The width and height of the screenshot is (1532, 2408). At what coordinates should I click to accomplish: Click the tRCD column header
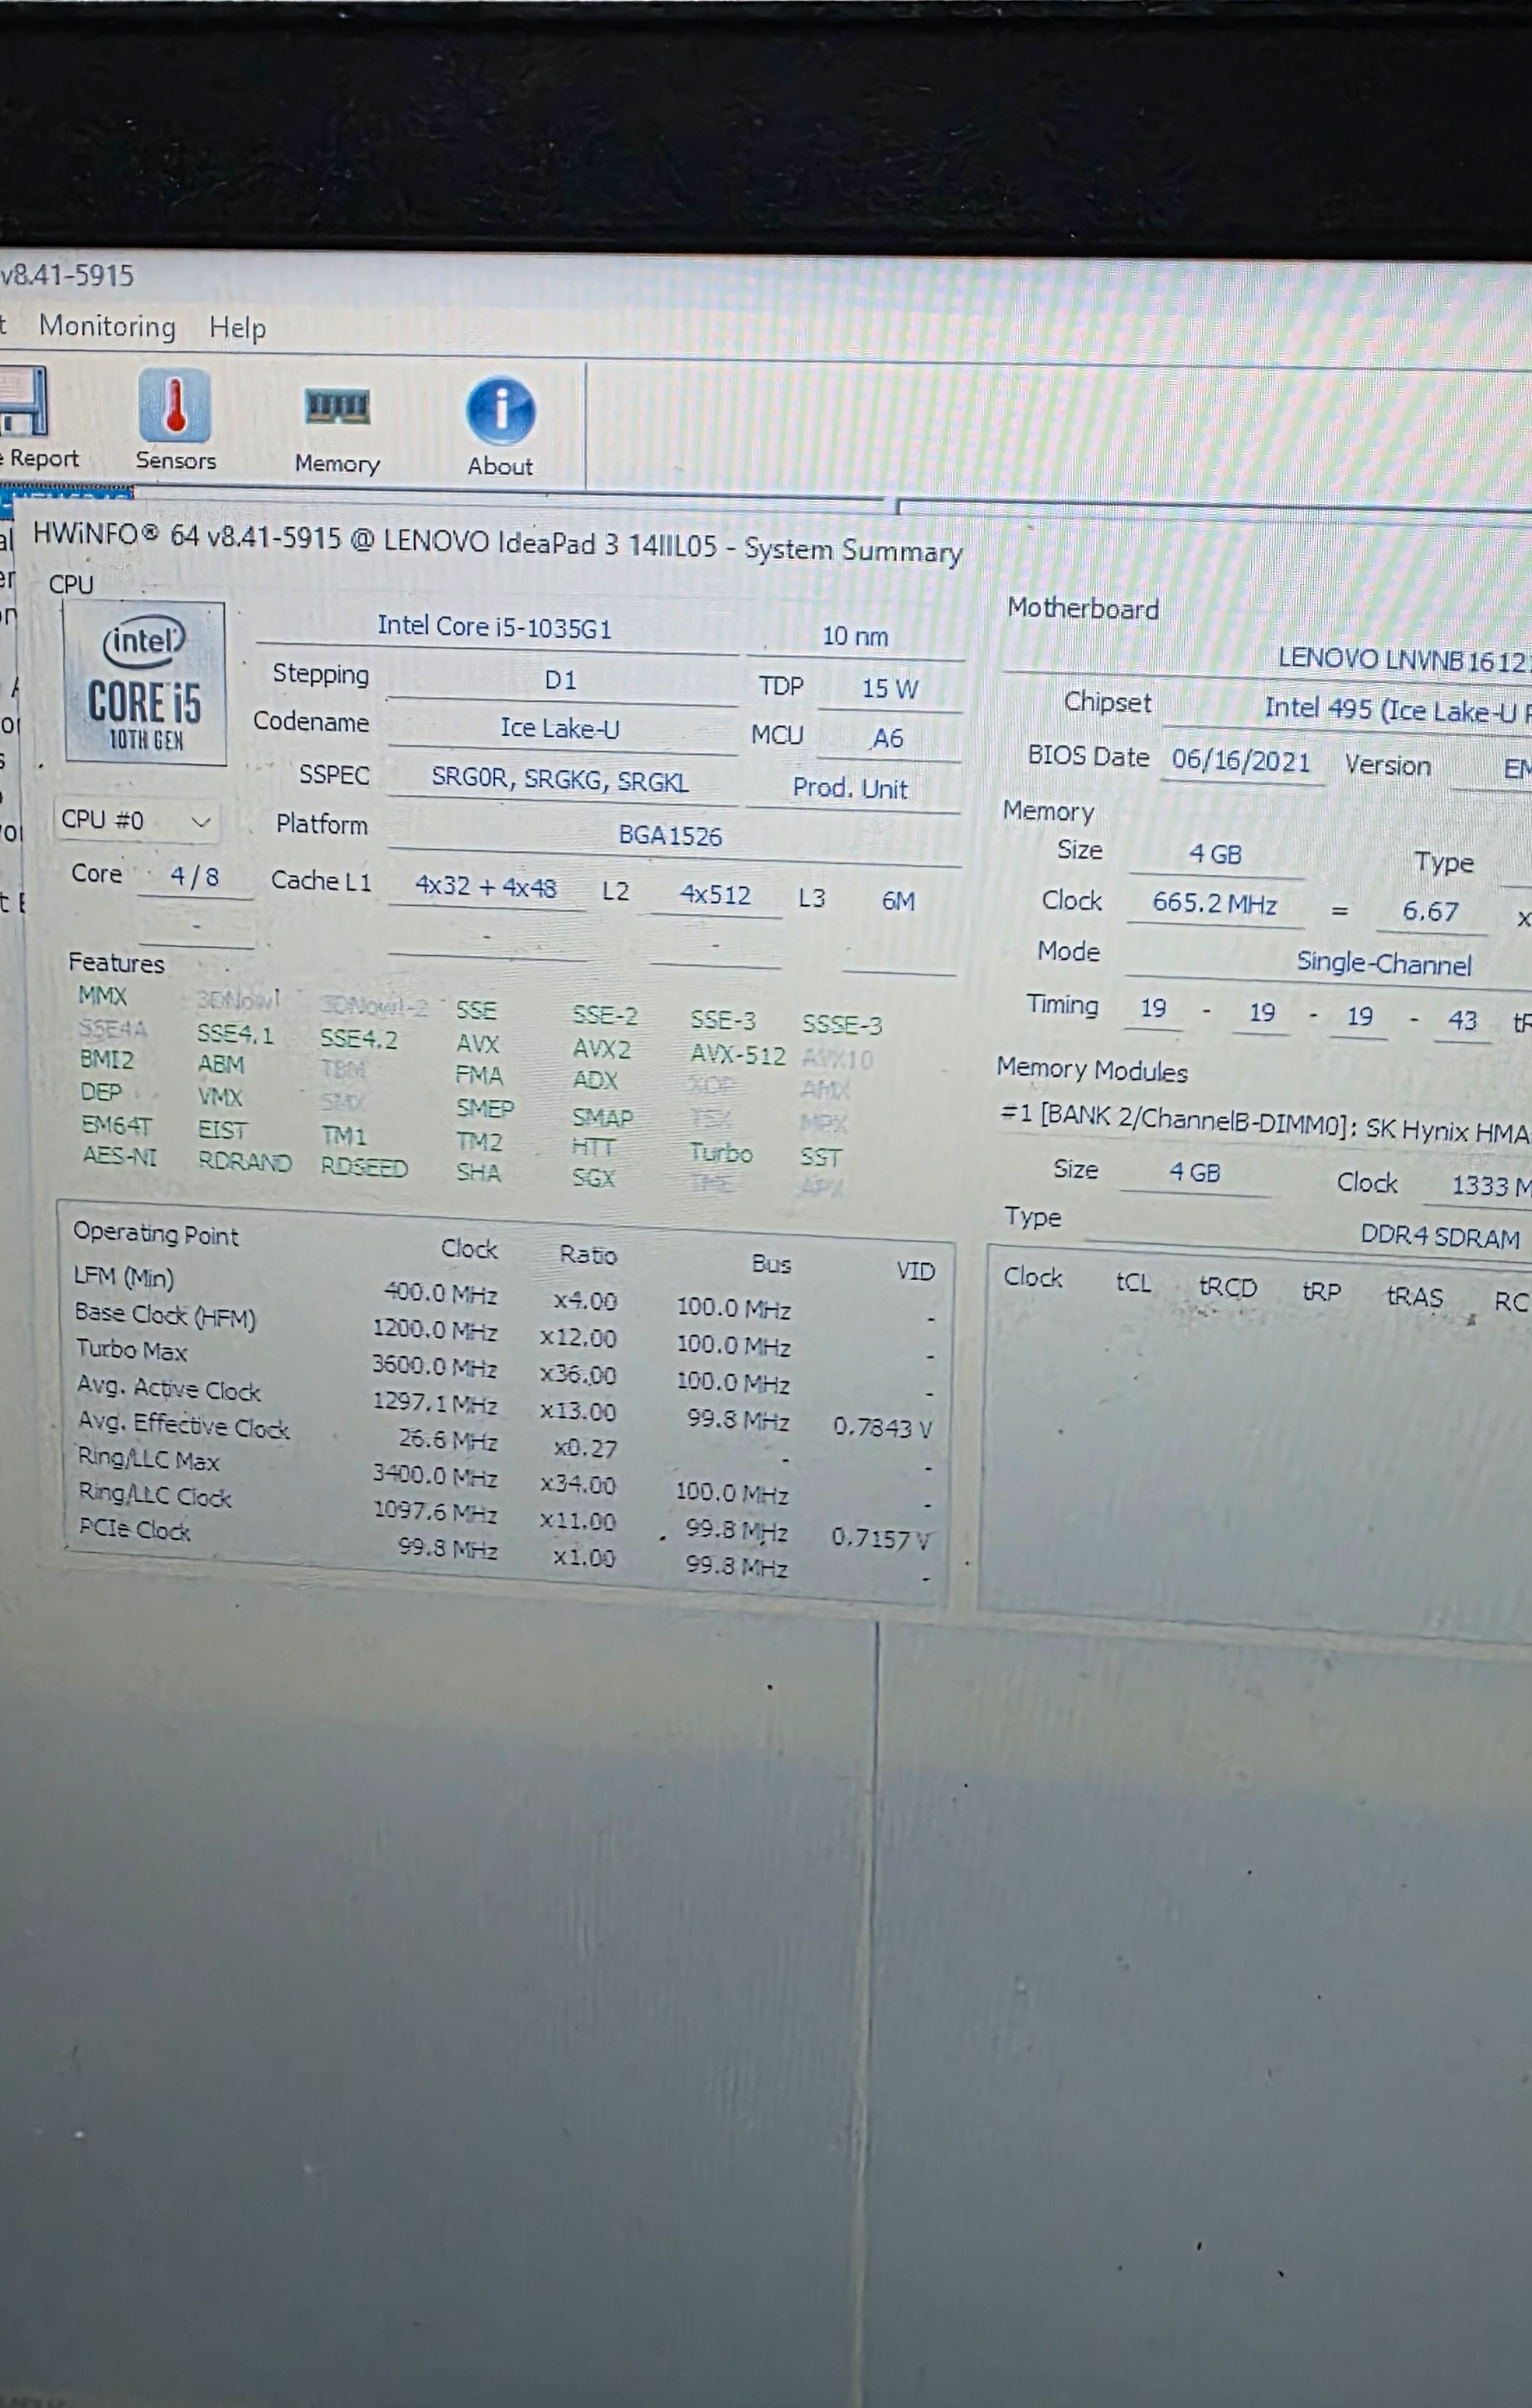click(1228, 1287)
